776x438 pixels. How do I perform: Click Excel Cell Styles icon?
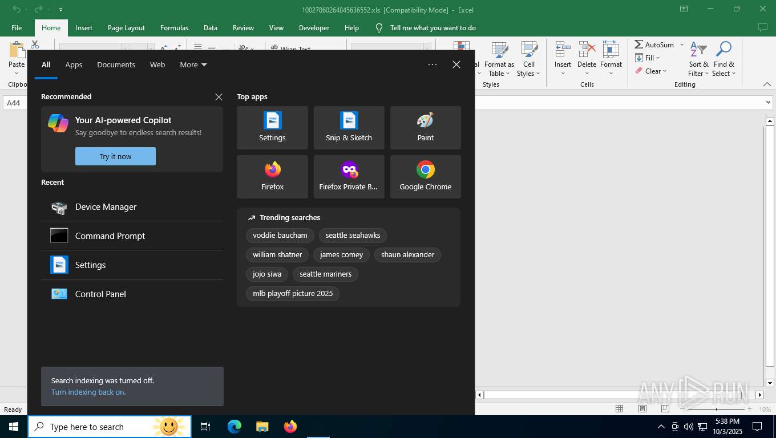click(x=529, y=49)
